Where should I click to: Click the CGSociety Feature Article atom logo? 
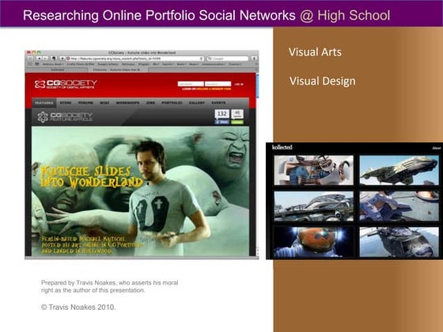click(x=43, y=117)
